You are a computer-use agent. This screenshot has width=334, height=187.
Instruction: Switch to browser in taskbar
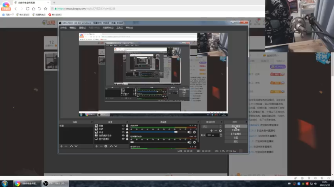[x=27, y=183]
